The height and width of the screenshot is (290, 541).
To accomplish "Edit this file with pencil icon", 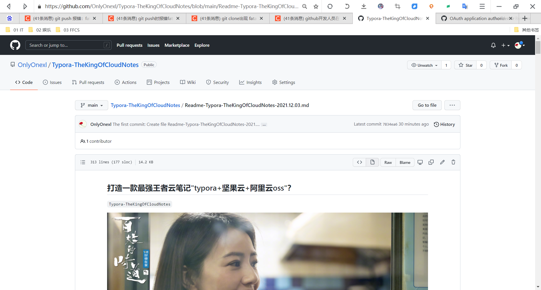I will tap(442, 162).
